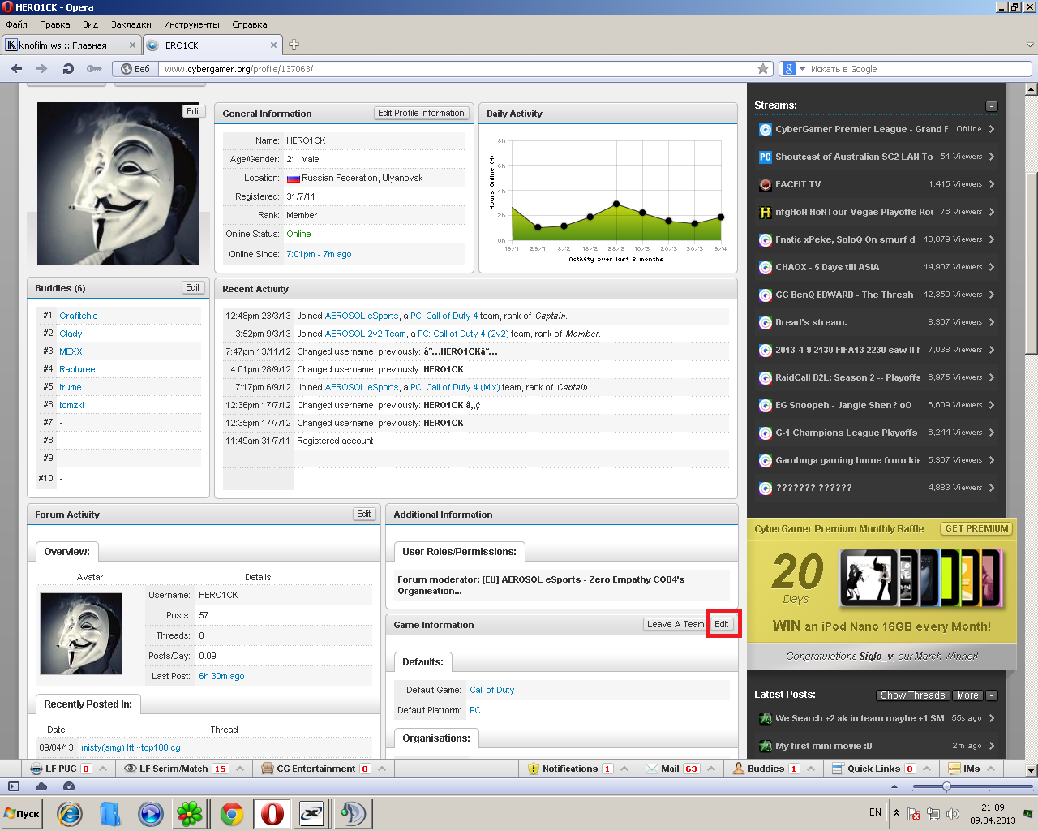Expand the LF Scrim/Match bar panel
1038x831 pixels.
point(238,769)
